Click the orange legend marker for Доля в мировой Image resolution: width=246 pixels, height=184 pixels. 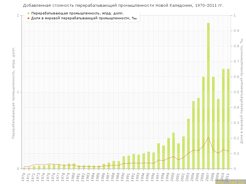pos(28,18)
